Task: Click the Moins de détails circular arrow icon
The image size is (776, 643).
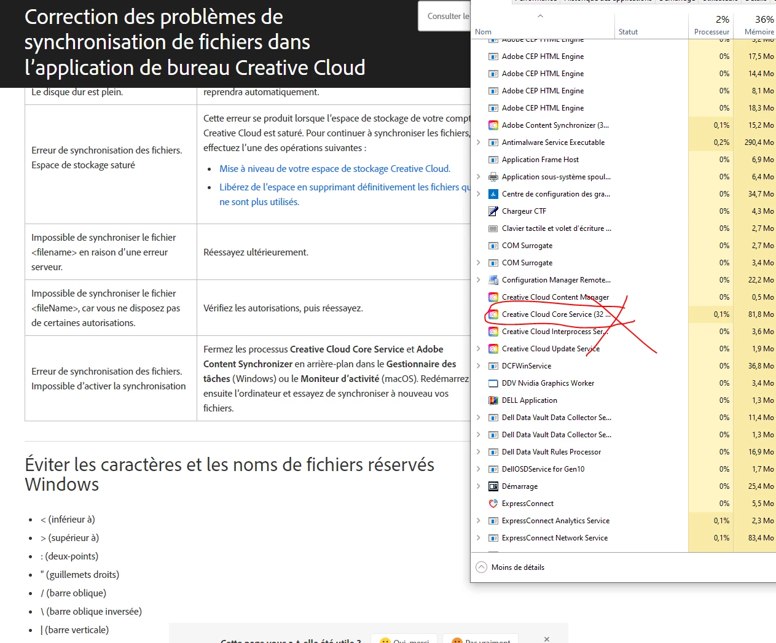Action: tap(481, 567)
